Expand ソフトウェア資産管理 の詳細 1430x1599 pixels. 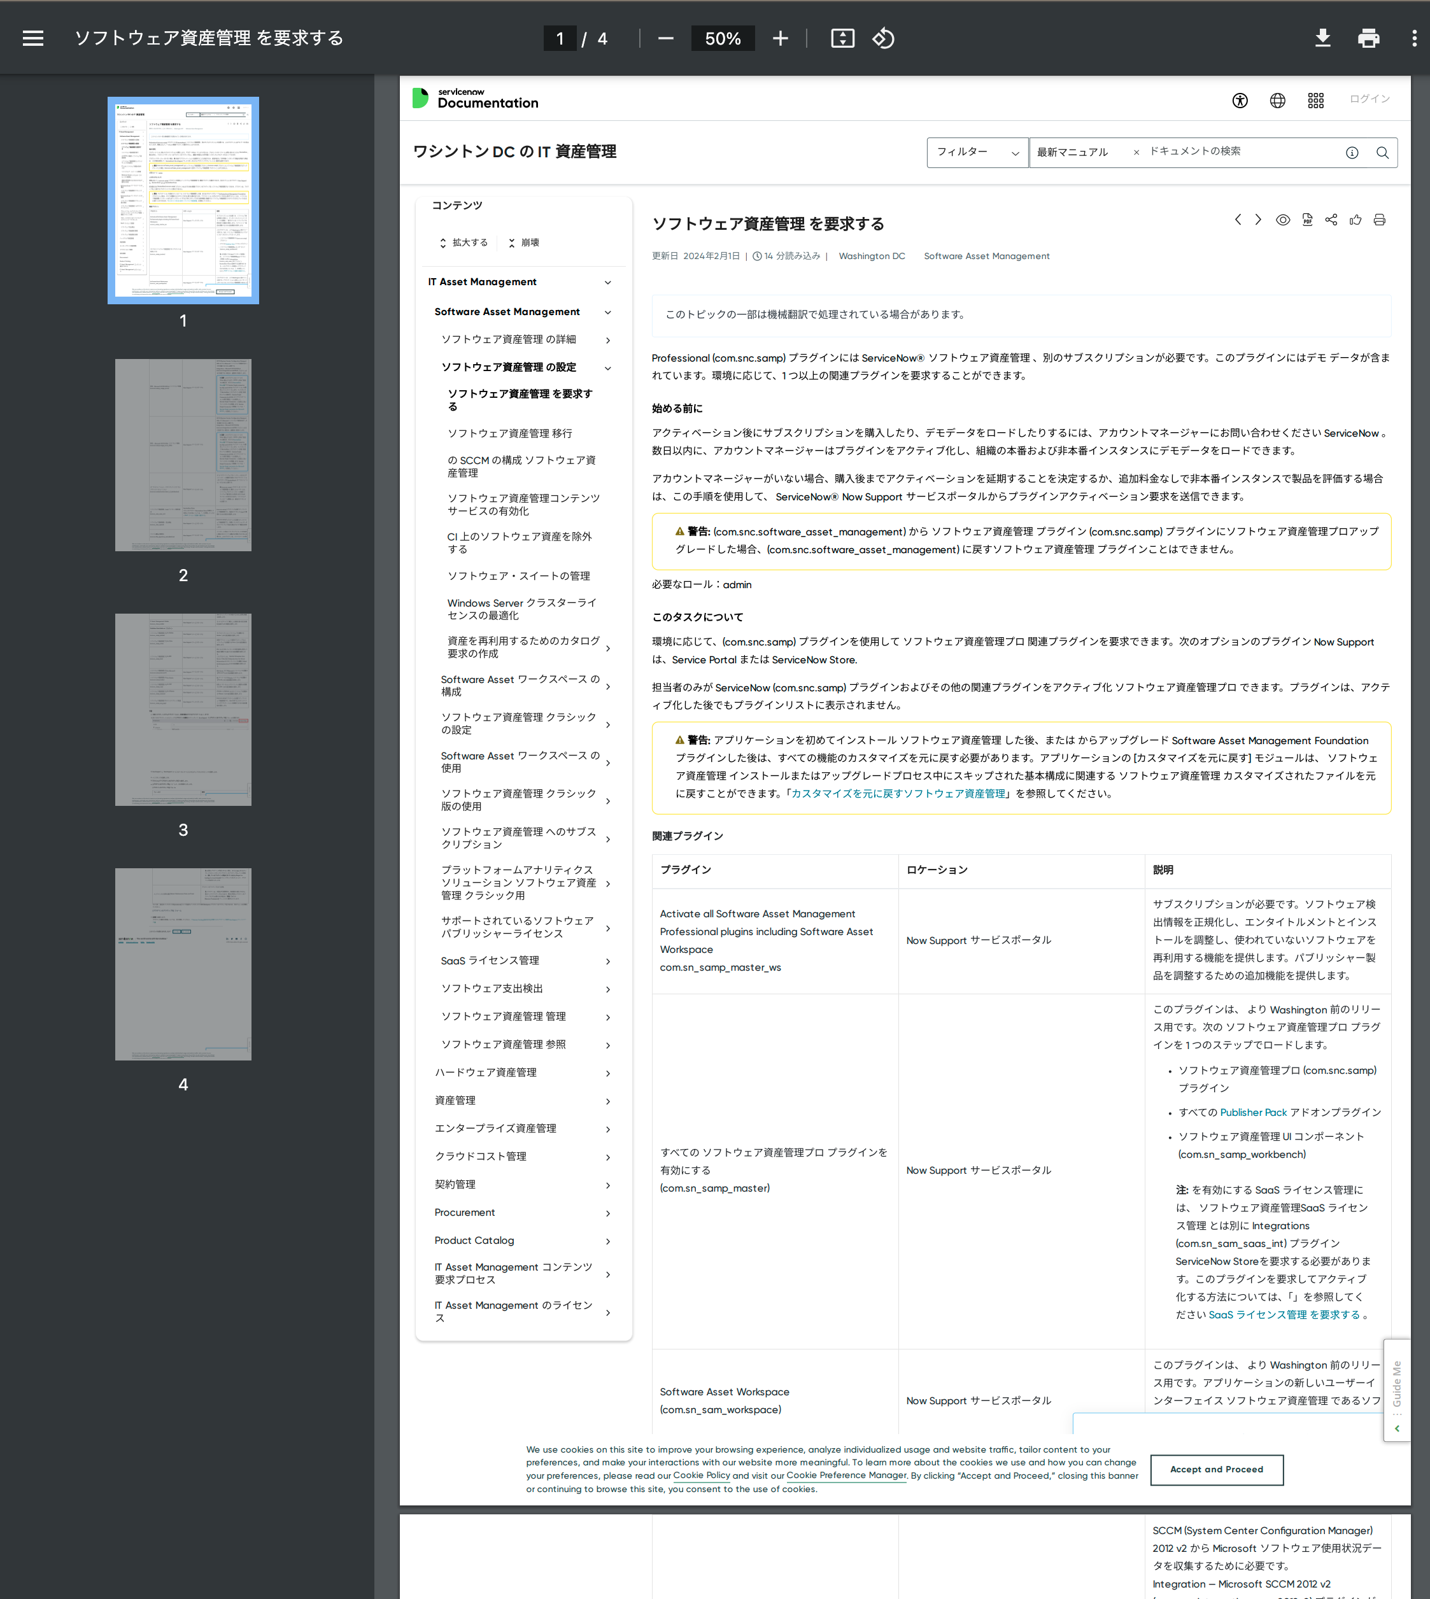pyautogui.click(x=607, y=340)
